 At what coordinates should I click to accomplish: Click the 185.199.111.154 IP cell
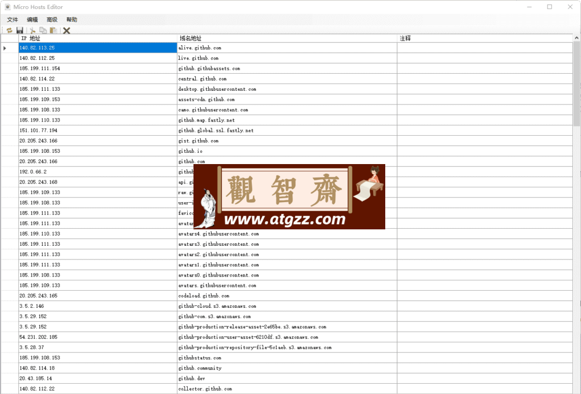click(x=98, y=69)
